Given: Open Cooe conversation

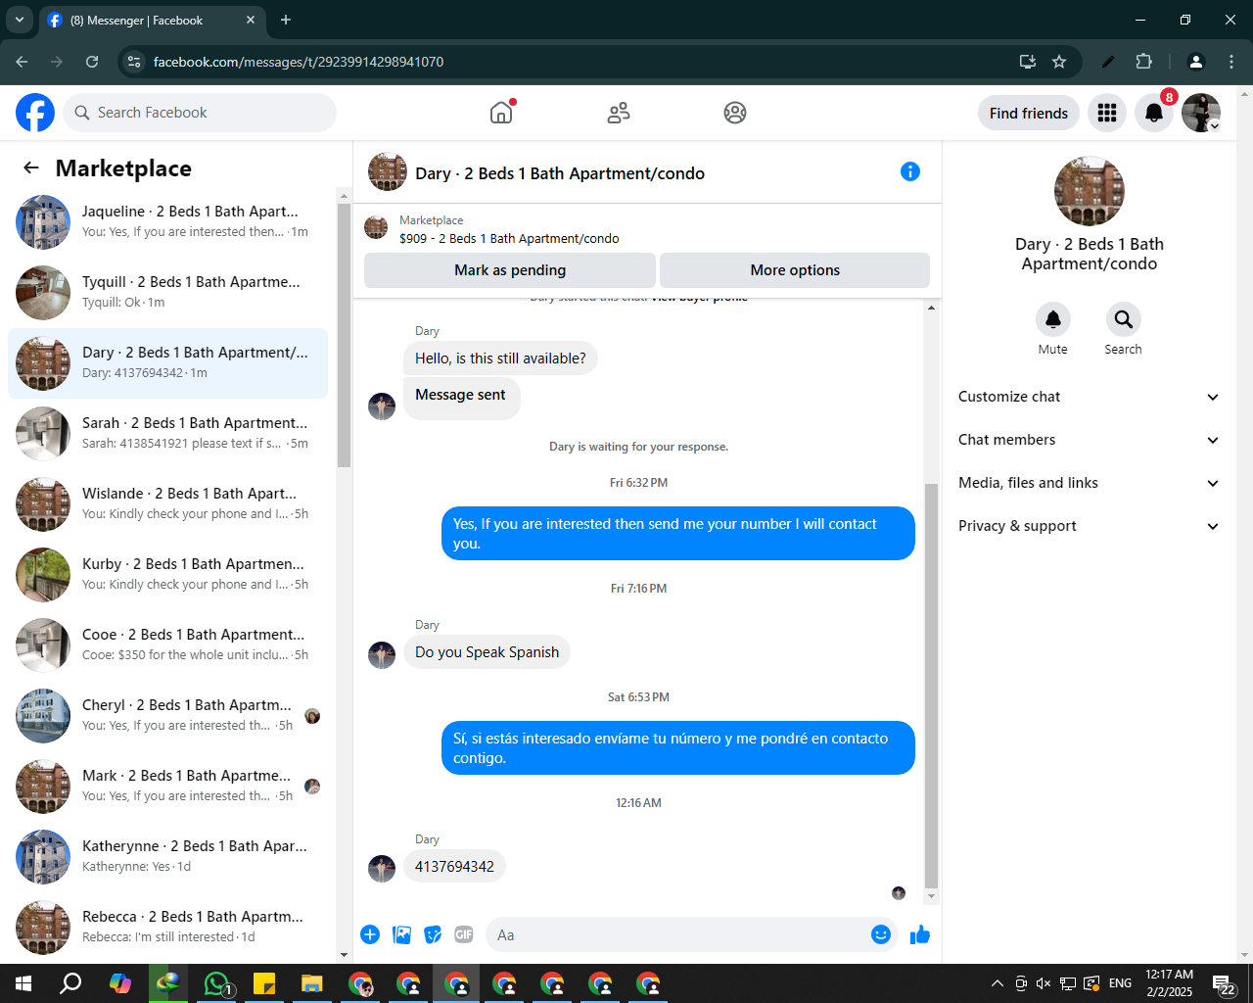Looking at the screenshot, I should click(x=167, y=645).
